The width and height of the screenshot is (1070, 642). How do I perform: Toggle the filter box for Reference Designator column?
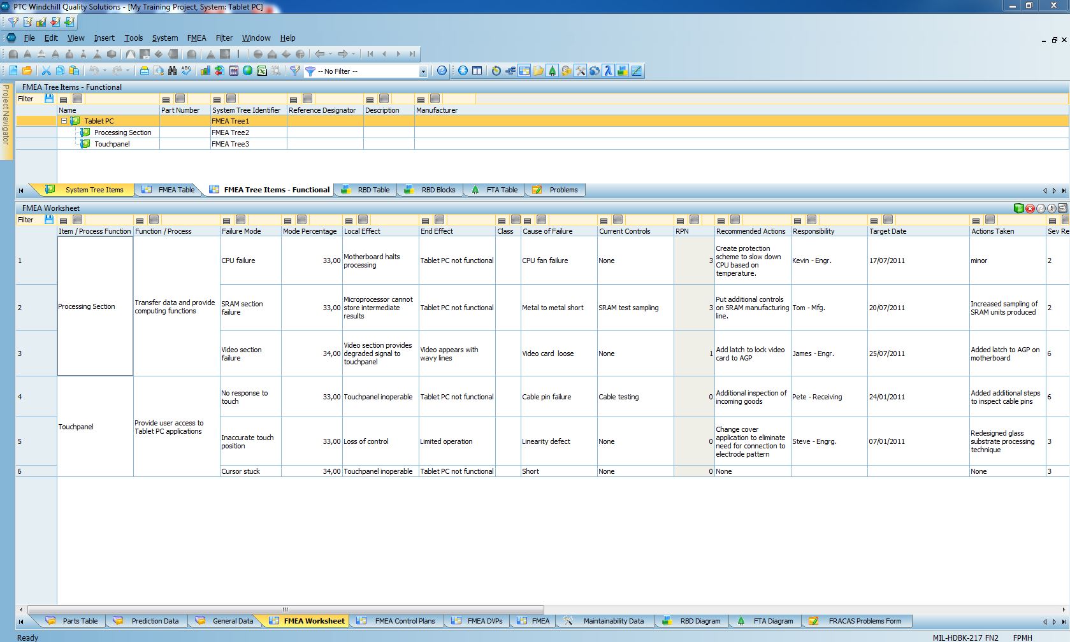point(308,99)
